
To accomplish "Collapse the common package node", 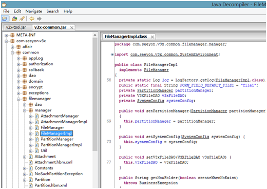I will (x=12, y=53).
